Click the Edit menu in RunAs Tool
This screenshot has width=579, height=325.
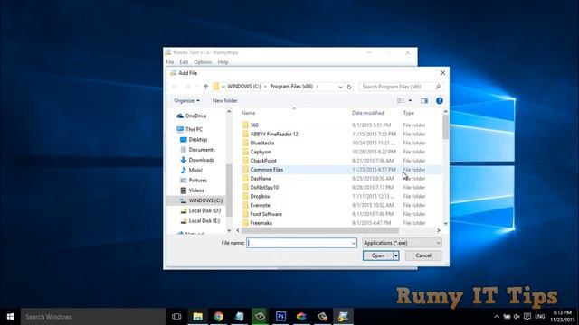pyautogui.click(x=184, y=62)
